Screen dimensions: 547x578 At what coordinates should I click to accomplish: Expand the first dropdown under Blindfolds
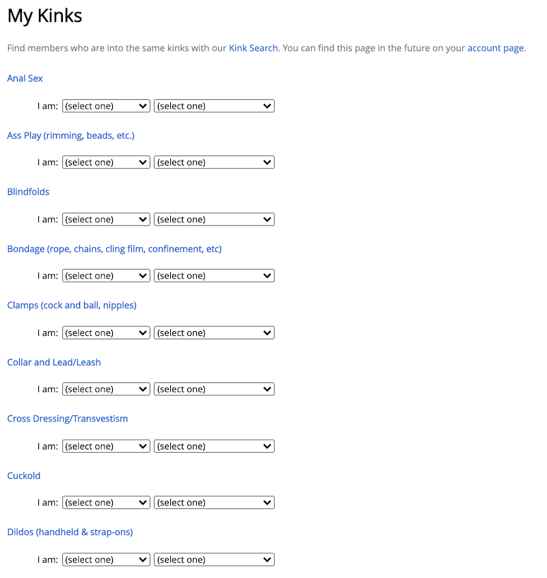click(106, 220)
